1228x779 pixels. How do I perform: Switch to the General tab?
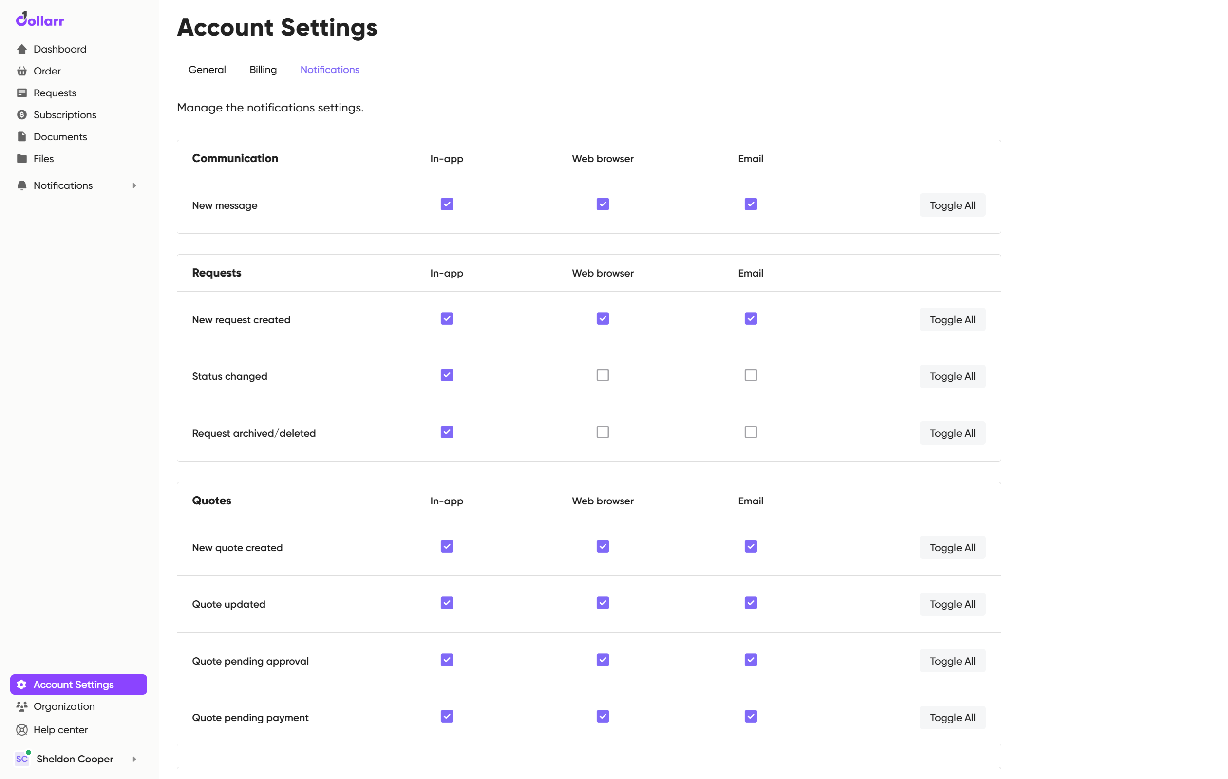(207, 70)
